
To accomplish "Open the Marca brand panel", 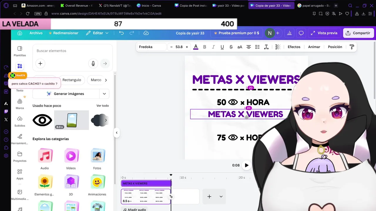I will [20, 104].
